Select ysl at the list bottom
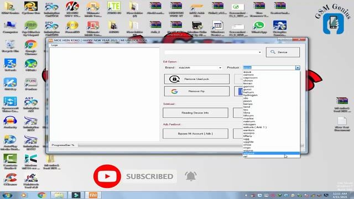The width and height of the screenshot is (354, 199). coord(272,156)
